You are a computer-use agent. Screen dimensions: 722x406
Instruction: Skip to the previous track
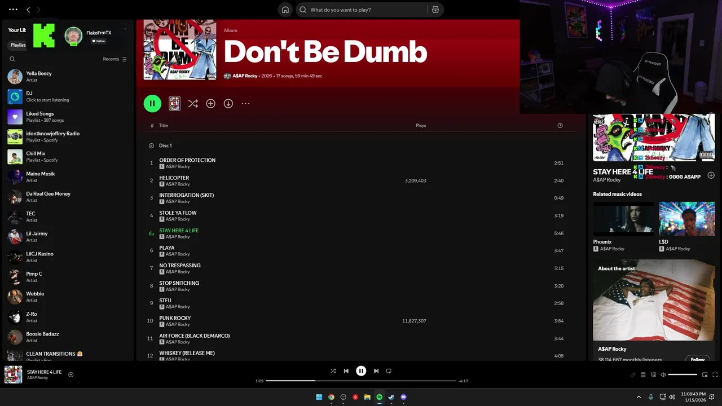tap(346, 371)
